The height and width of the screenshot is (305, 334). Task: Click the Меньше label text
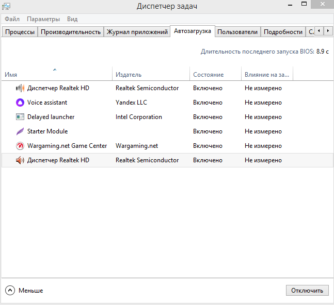(x=30, y=291)
